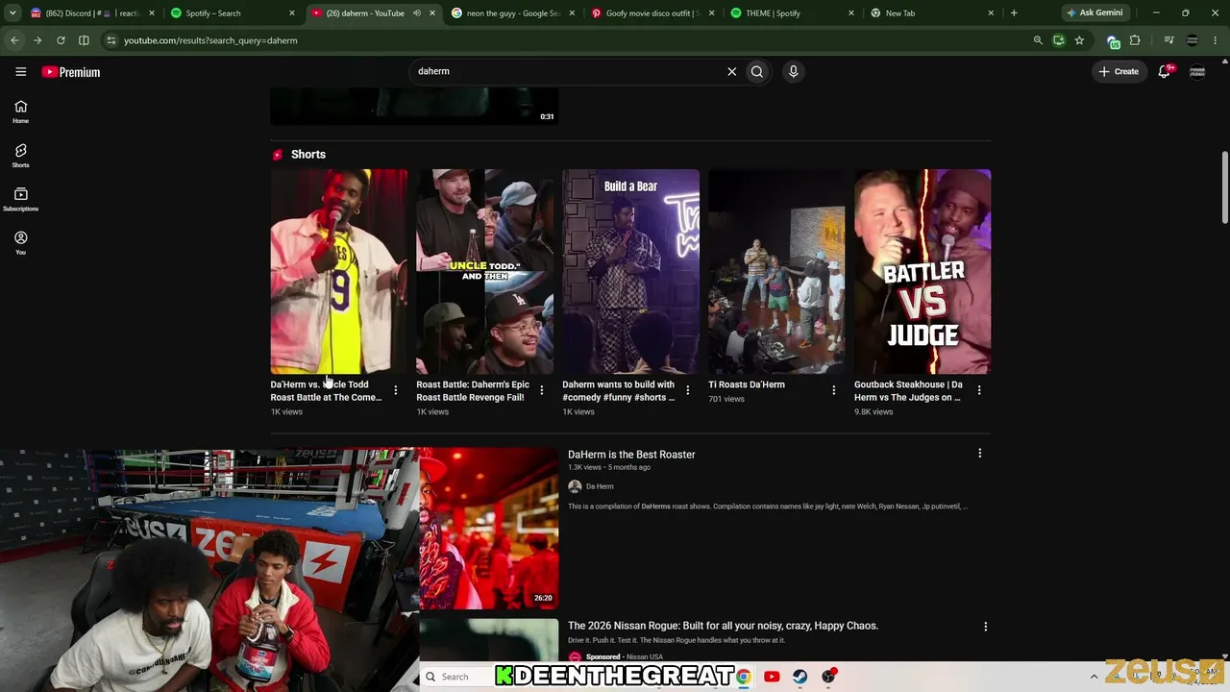Click the VPN extension icon with US badge
The height and width of the screenshot is (692, 1230).
1113,41
